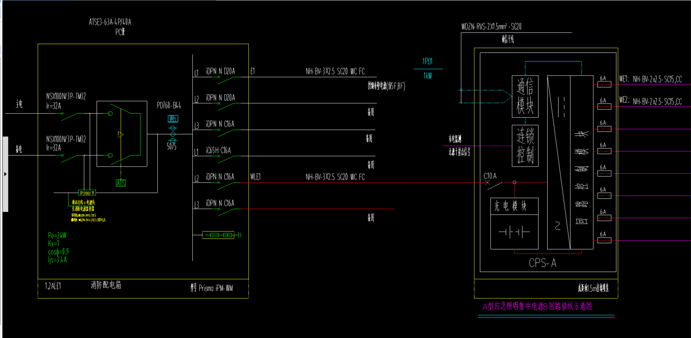Image resolution: width=691 pixels, height=338 pixels.
Task: Select the green ATS box symbol
Action: tap(121, 183)
